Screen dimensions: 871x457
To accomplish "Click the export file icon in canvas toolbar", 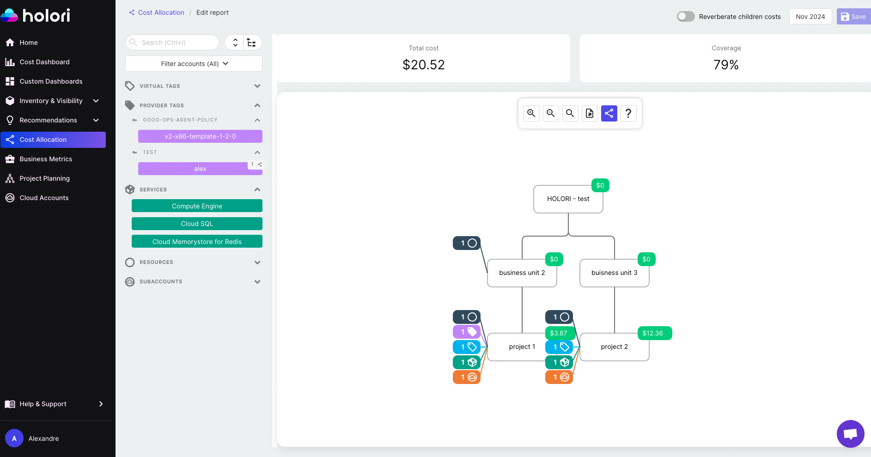I will pyautogui.click(x=590, y=113).
